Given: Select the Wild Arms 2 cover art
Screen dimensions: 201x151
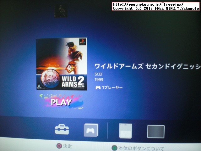Looking at the screenshot, I should click(x=62, y=64).
